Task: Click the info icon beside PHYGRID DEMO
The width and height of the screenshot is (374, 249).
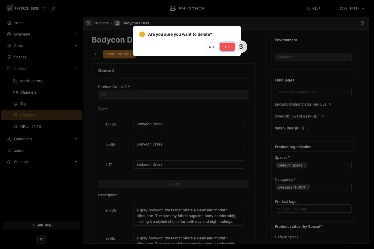Action: coord(53,8)
